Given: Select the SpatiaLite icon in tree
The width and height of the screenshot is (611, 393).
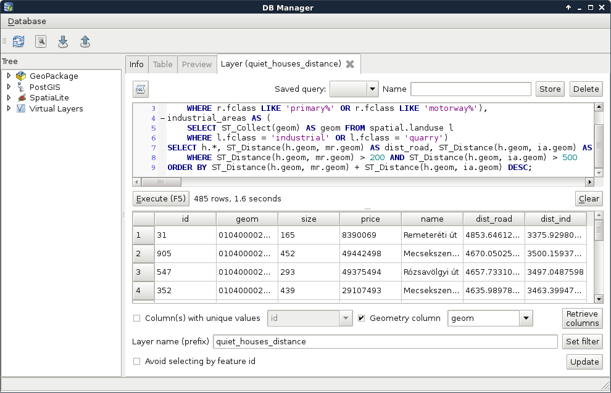Looking at the screenshot, I should click(x=21, y=97).
